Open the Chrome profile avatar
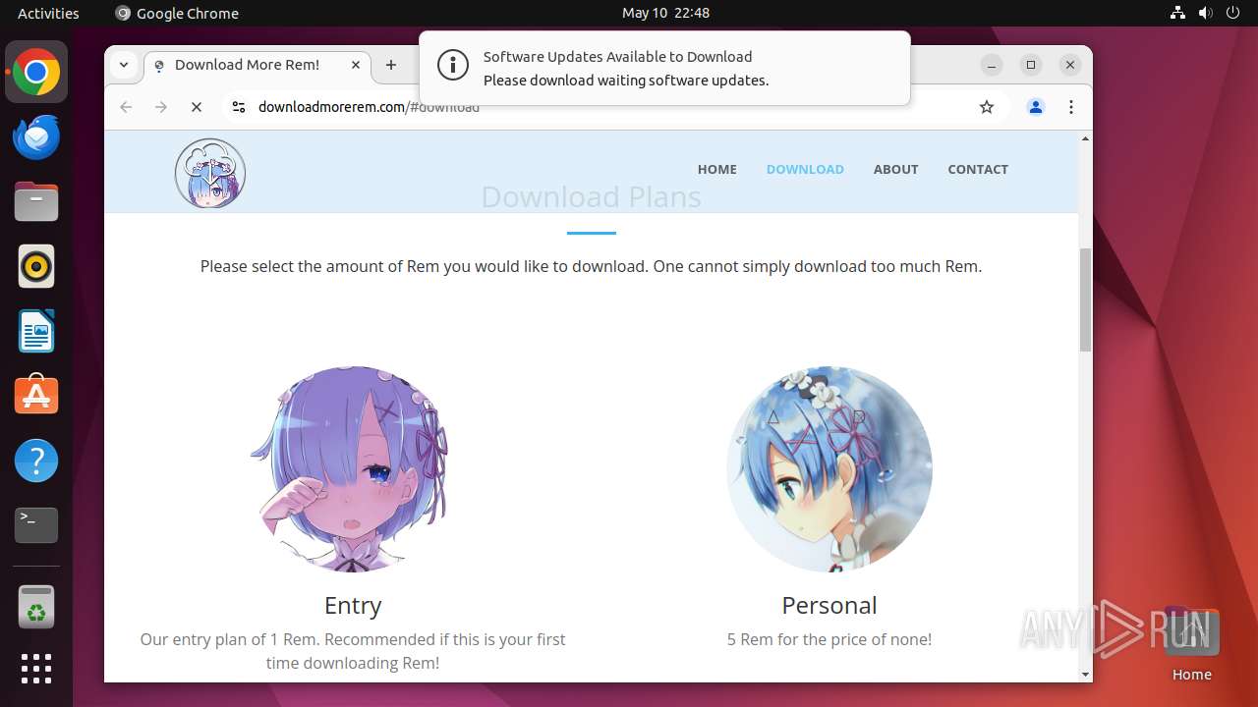The height and width of the screenshot is (707, 1258). (1035, 107)
